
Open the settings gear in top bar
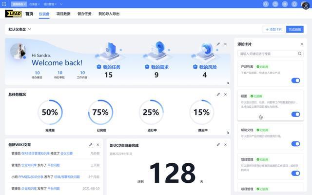click(x=285, y=4)
